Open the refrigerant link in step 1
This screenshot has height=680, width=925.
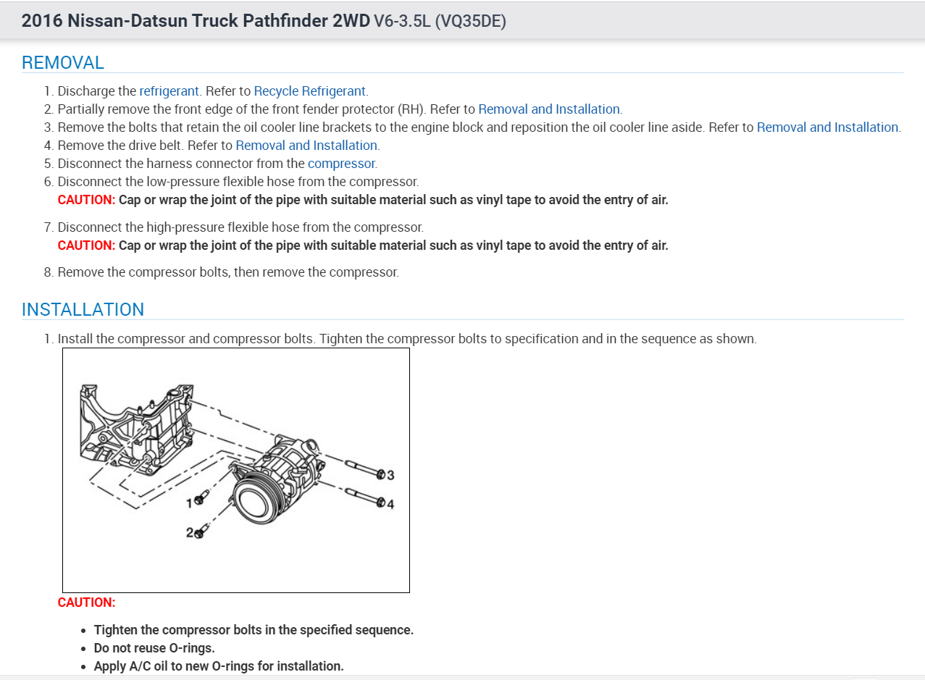coord(169,91)
